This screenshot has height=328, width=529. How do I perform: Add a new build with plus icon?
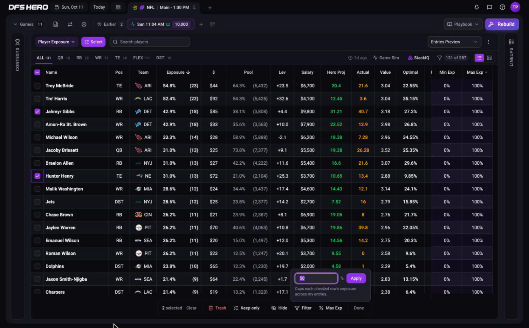coord(201,24)
